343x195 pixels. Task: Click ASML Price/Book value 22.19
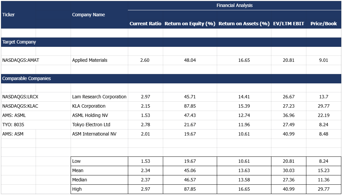(324, 115)
